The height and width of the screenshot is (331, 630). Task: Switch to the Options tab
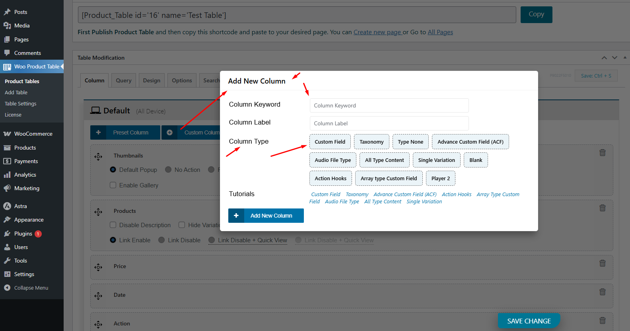(x=182, y=80)
